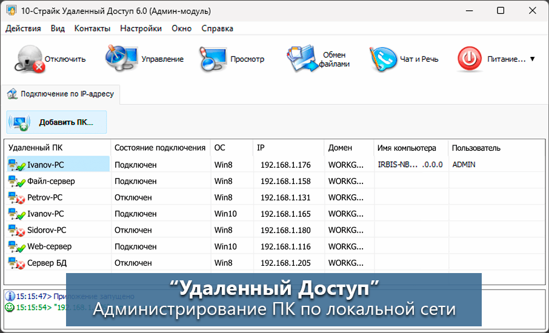
Task: Sort by Имя компьютера column header
Action: pyautogui.click(x=411, y=148)
